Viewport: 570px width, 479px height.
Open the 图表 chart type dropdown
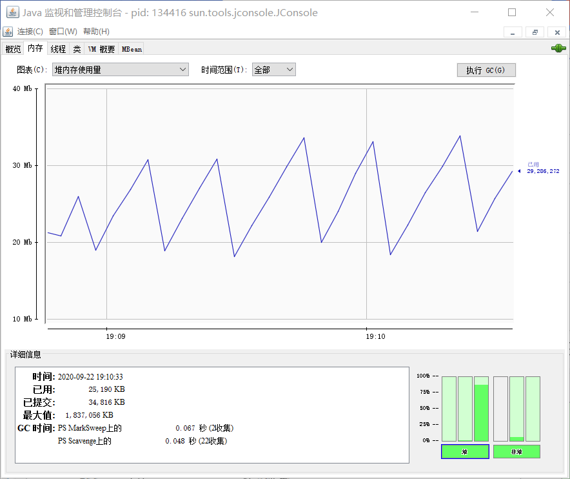click(x=121, y=70)
